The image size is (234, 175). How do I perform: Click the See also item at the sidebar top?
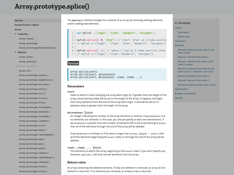coord(18,20)
